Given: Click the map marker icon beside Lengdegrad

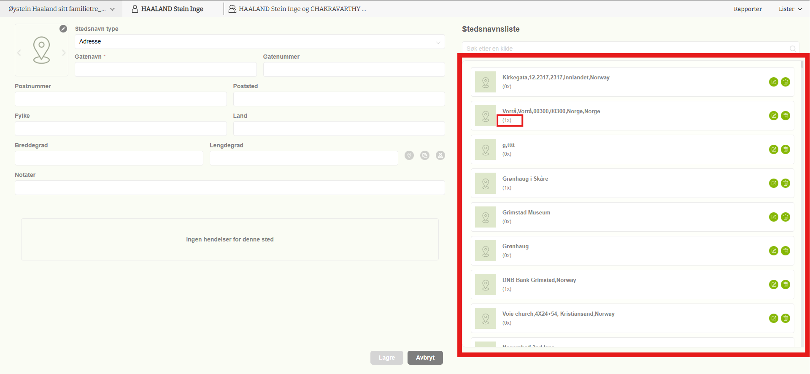Looking at the screenshot, I should click(440, 155).
